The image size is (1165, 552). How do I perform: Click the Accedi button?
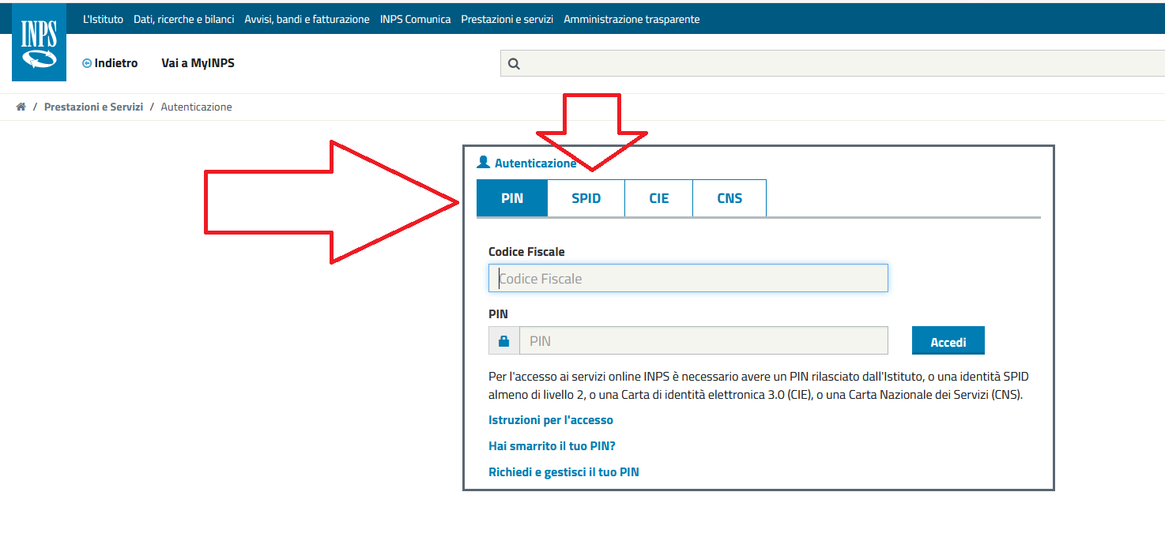click(948, 341)
